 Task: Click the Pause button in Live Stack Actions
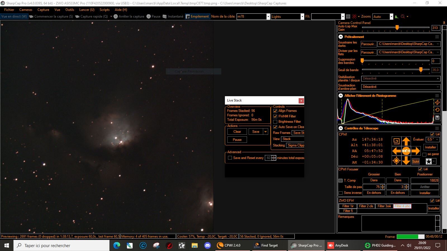[x=237, y=140]
